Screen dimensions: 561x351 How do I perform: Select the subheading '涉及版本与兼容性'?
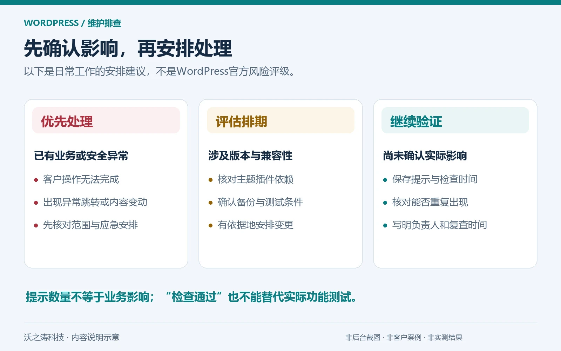[250, 155]
